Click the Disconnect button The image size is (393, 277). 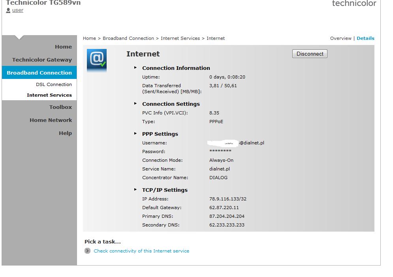310,54
